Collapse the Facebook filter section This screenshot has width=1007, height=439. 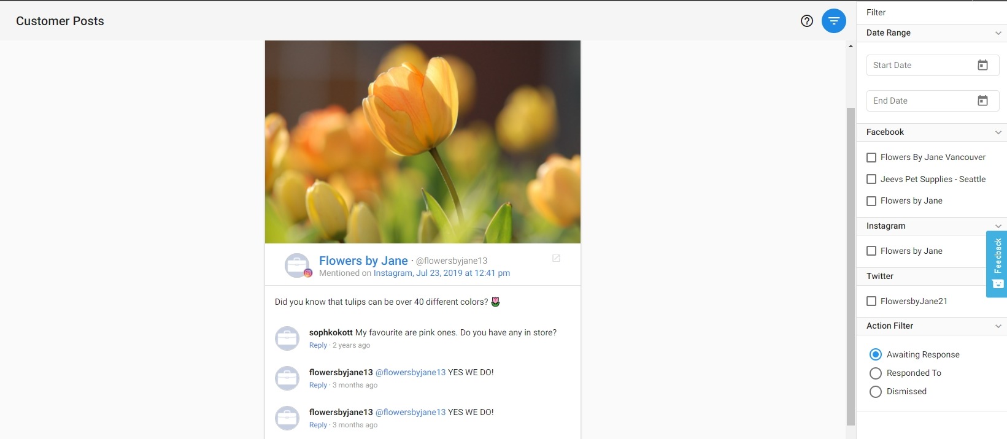pos(998,132)
